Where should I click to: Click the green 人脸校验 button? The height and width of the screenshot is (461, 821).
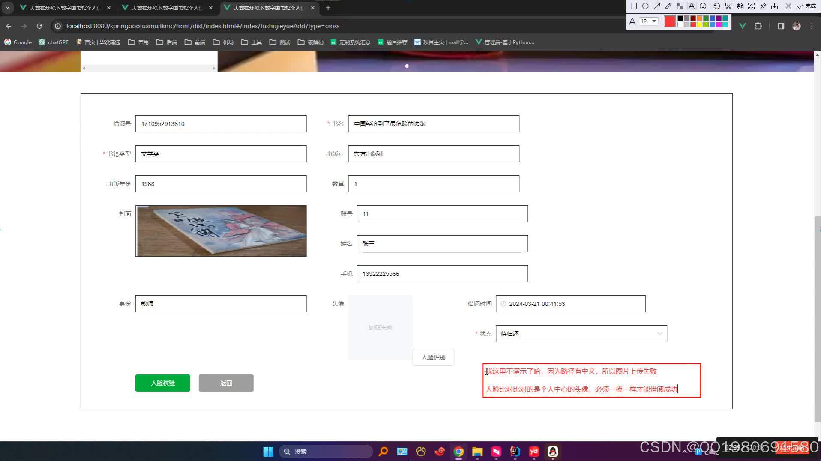pyautogui.click(x=162, y=383)
